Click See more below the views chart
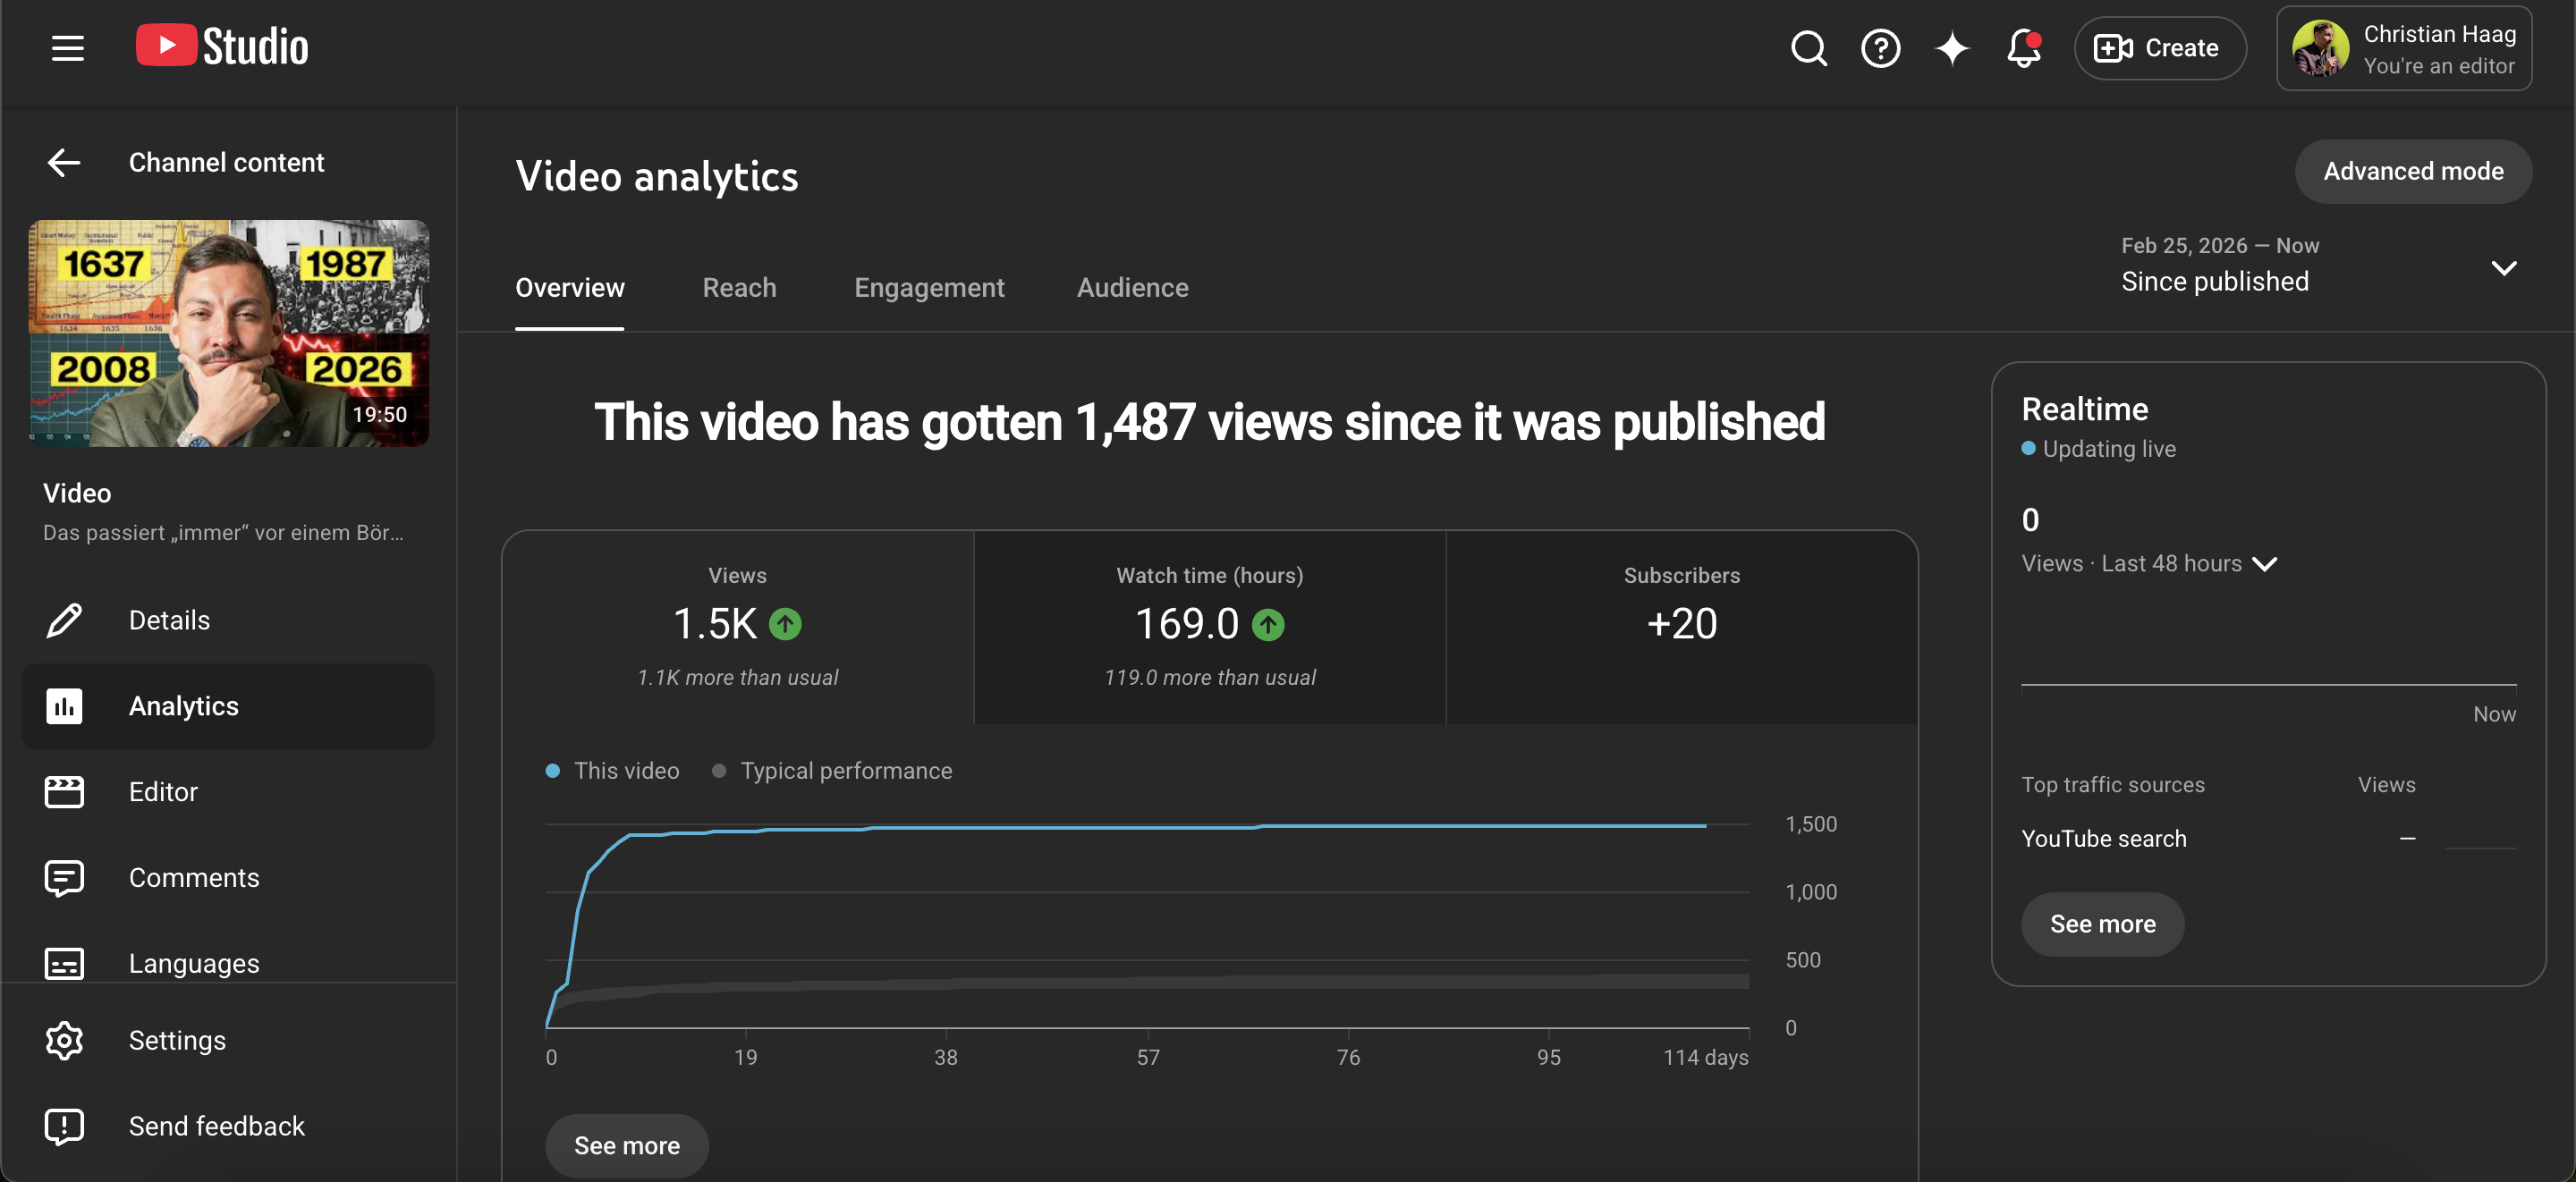Image resolution: width=2576 pixels, height=1182 pixels. (x=627, y=1145)
